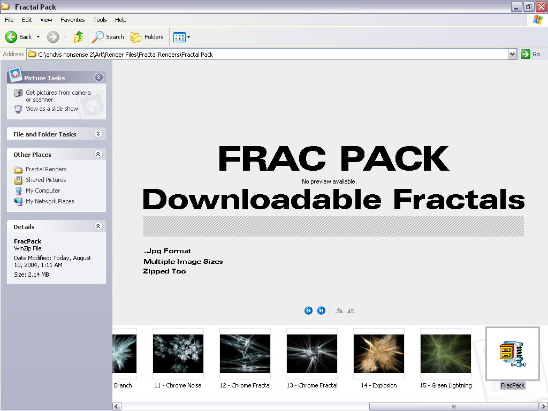Viewport: 548px width, 411px height.
Task: Click the Up folder toolbar icon
Action: (x=78, y=37)
